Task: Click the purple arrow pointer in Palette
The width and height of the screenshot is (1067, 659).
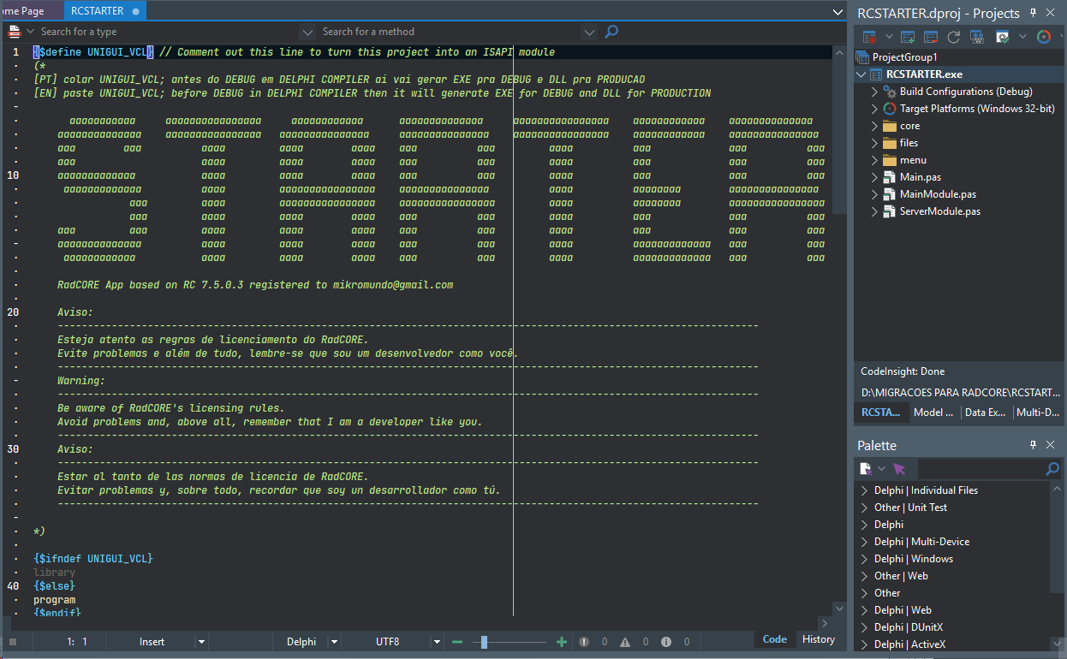Action: click(898, 469)
